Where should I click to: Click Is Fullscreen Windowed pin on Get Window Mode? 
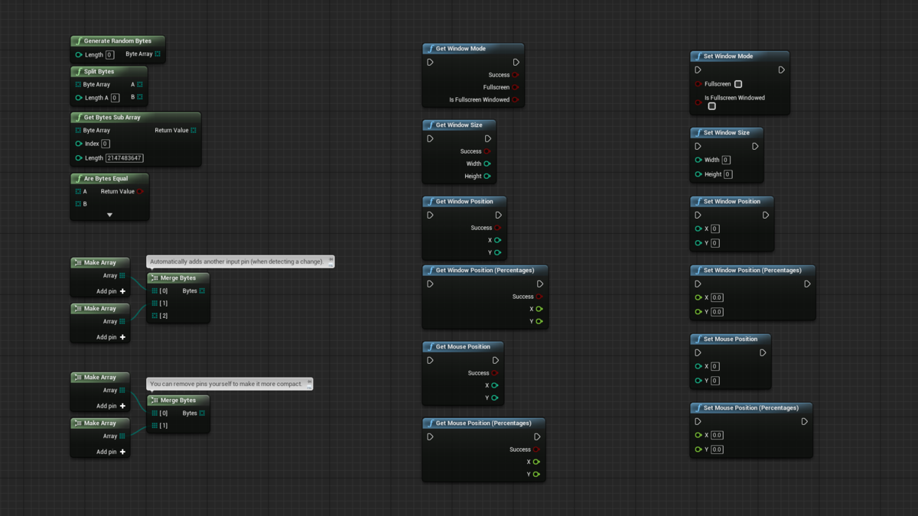coord(516,99)
